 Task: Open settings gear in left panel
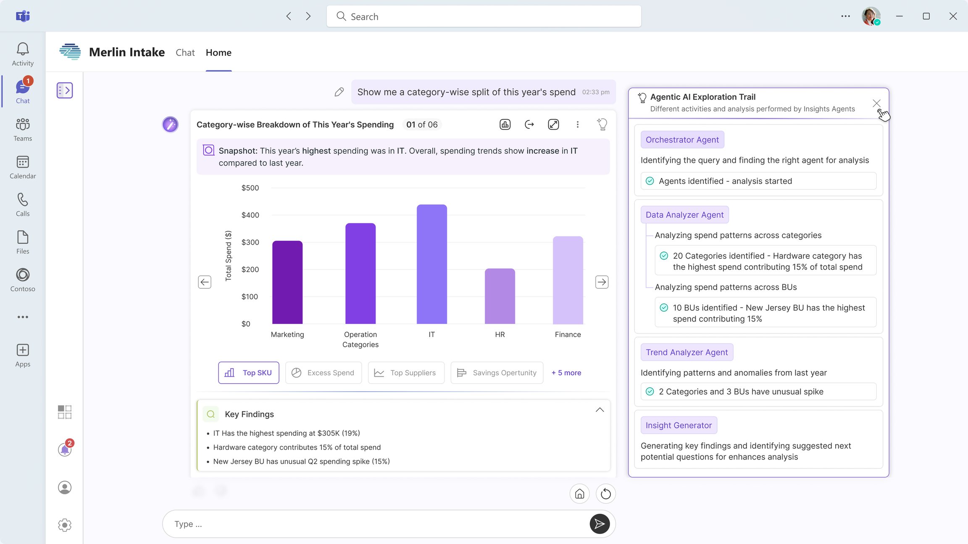[65, 525]
